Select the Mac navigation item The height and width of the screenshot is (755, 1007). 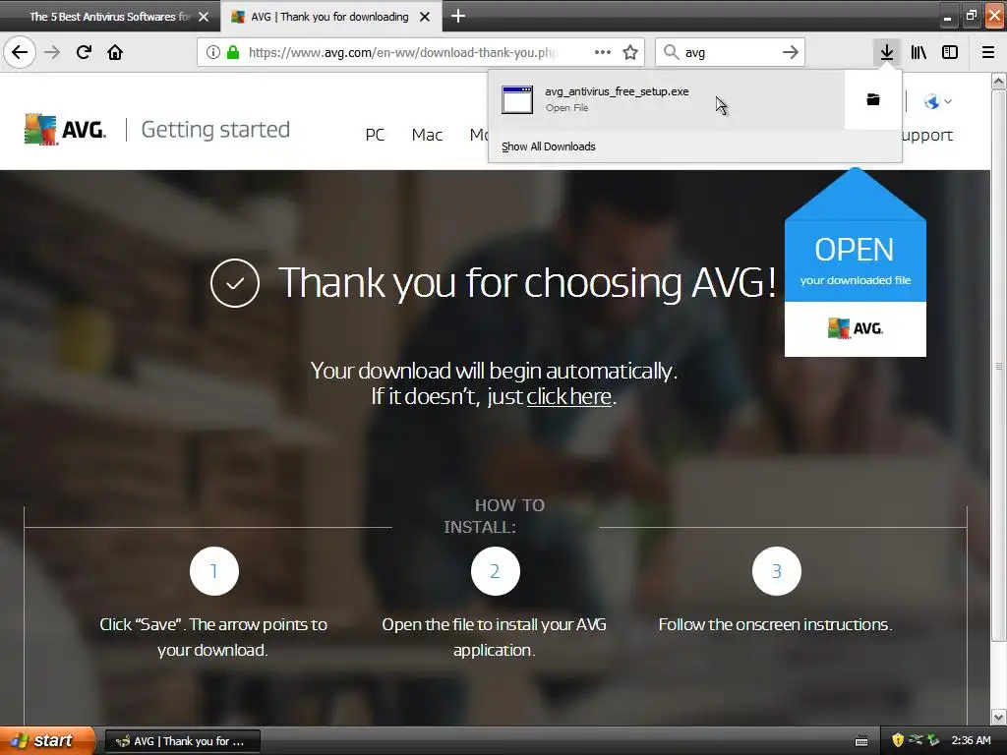[x=427, y=135]
